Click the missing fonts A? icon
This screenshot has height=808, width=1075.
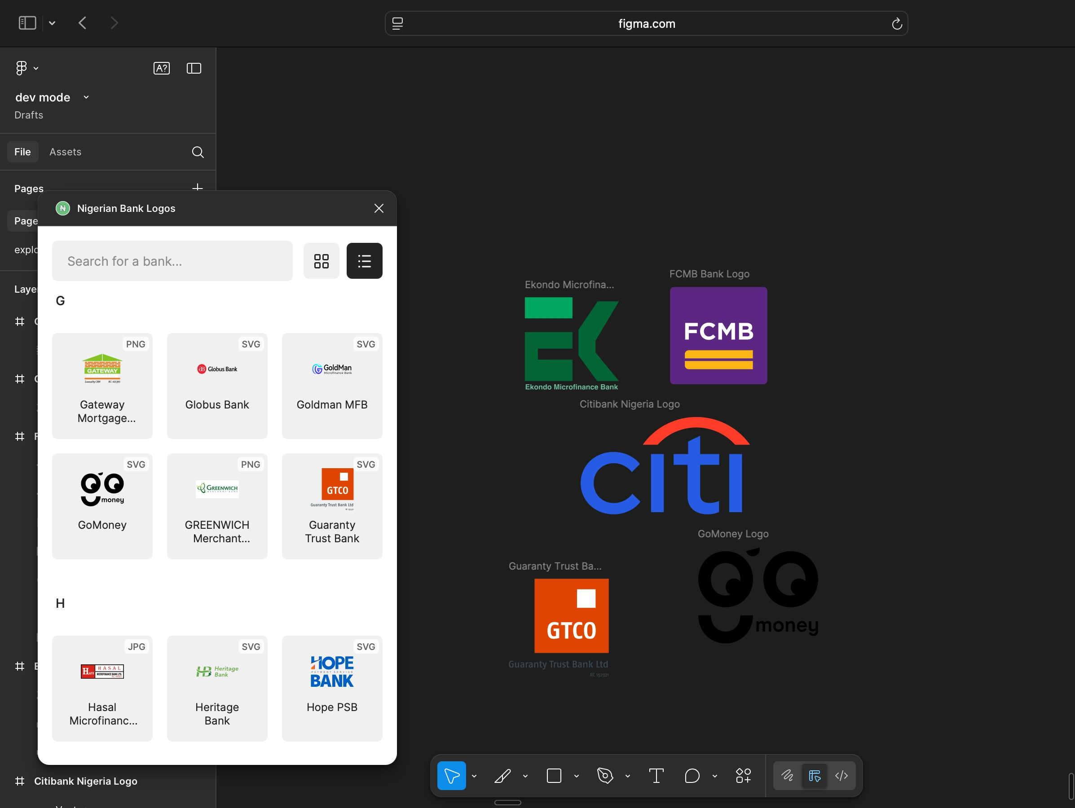pyautogui.click(x=161, y=68)
